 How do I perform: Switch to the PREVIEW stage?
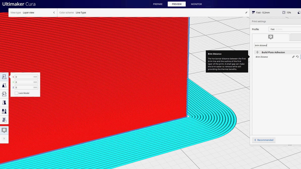[177, 4]
